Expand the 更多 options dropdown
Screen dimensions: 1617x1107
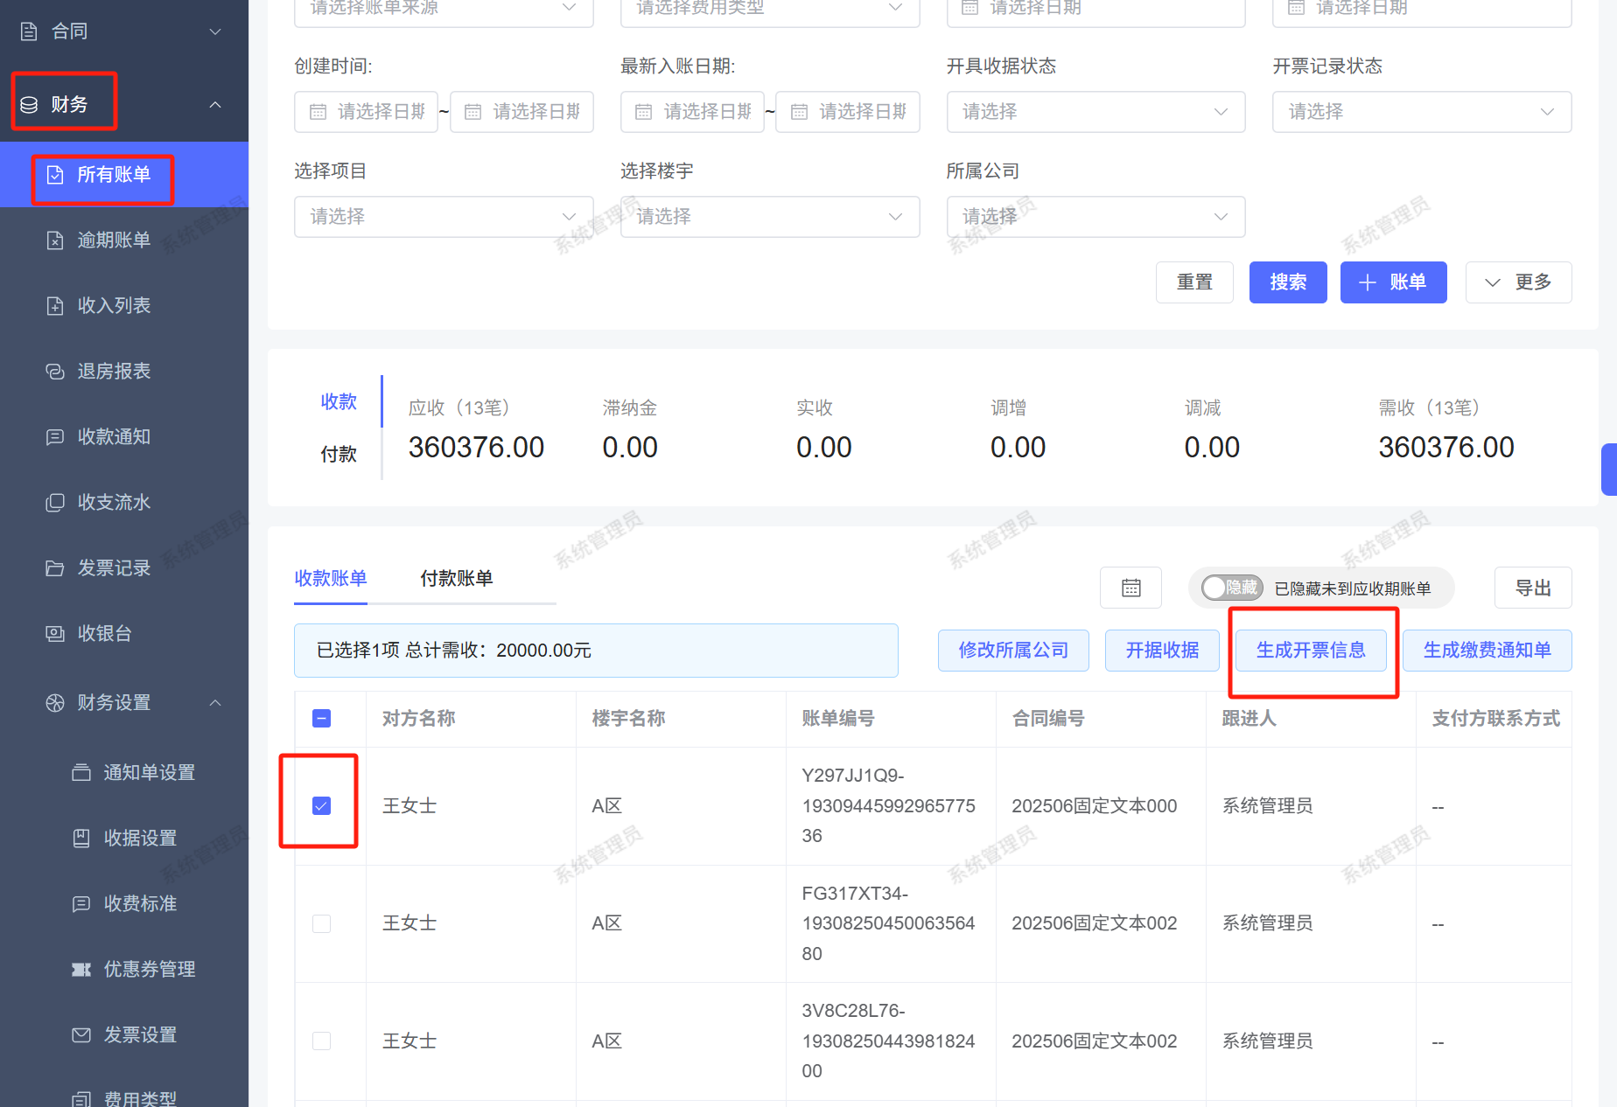1518,282
